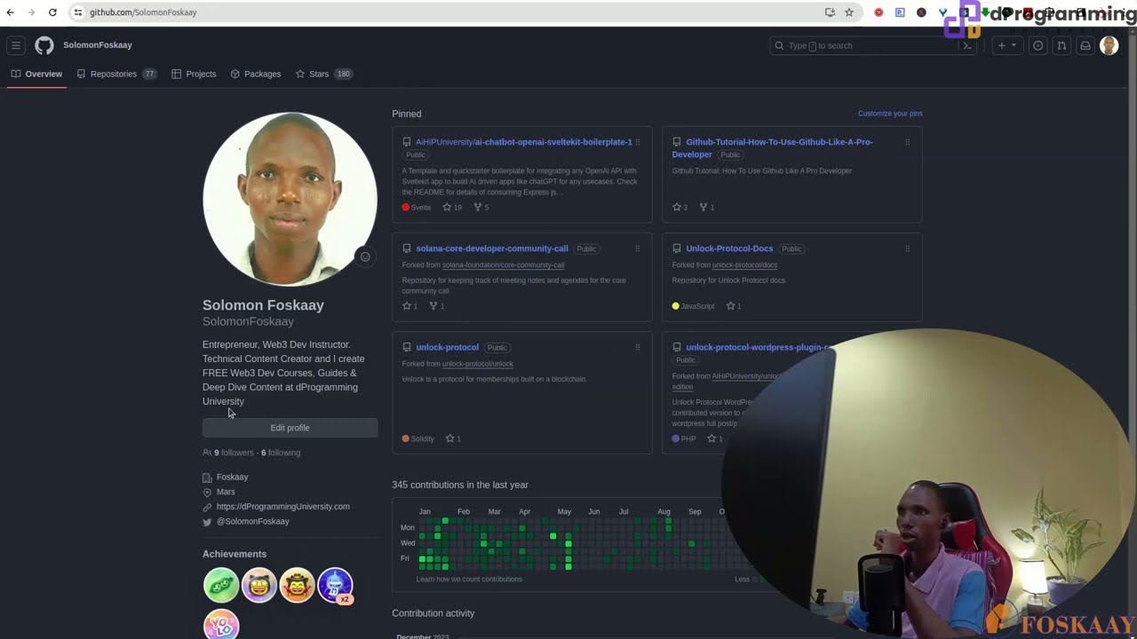Click the Learn how we count contributions link
The image size is (1137, 639).
[x=469, y=580]
